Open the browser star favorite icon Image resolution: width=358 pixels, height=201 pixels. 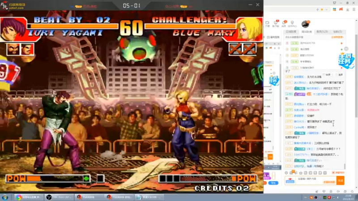pos(322,9)
